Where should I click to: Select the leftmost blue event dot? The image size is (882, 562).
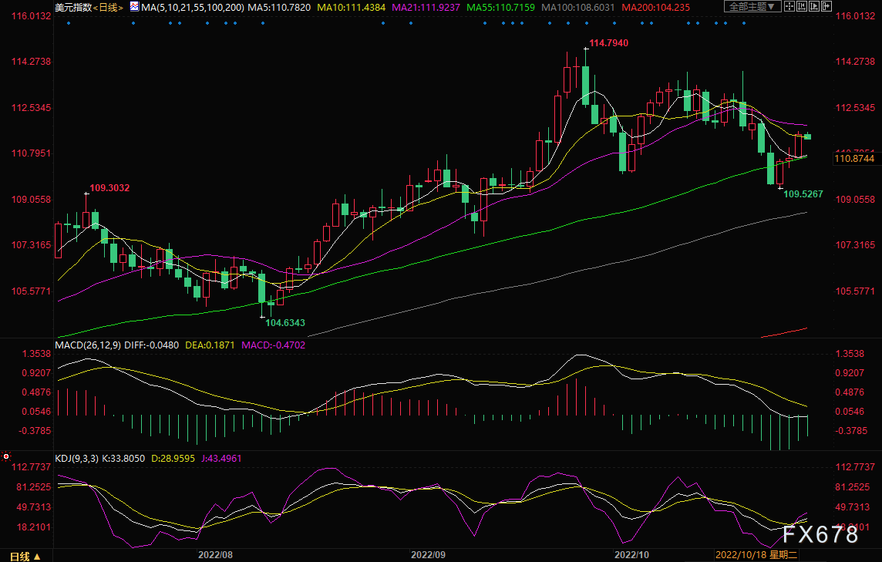pyautogui.click(x=69, y=22)
